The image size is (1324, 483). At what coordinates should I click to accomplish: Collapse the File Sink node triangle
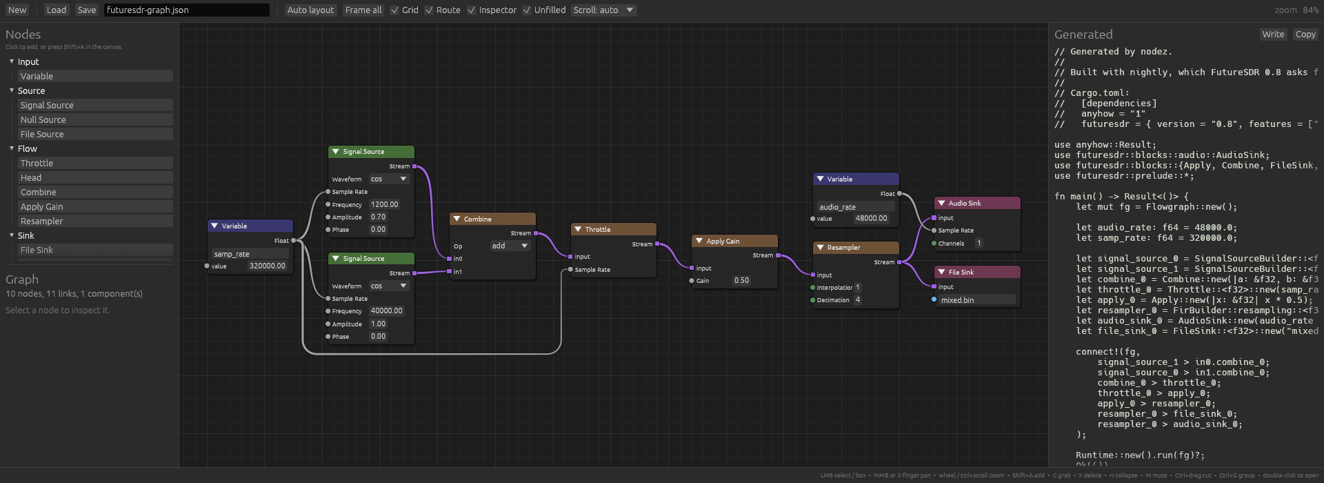click(941, 272)
